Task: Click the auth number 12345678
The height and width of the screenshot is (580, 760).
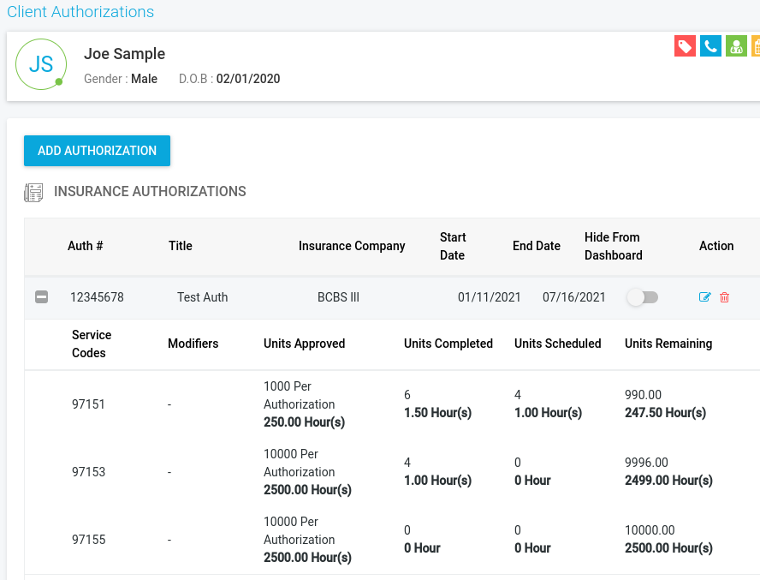Action: (x=97, y=297)
